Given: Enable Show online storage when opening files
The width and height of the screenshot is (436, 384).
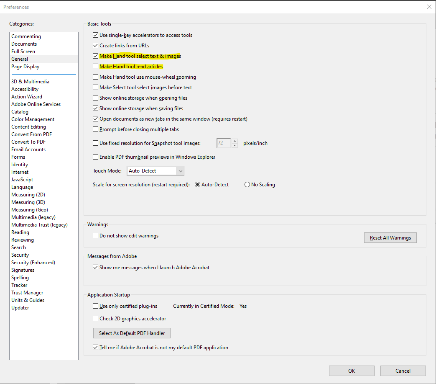Looking at the screenshot, I should tap(95, 98).
